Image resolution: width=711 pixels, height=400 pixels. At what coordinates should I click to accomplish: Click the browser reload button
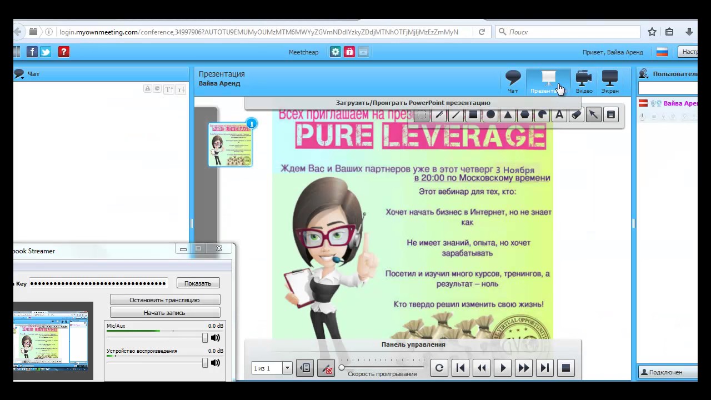point(482,32)
